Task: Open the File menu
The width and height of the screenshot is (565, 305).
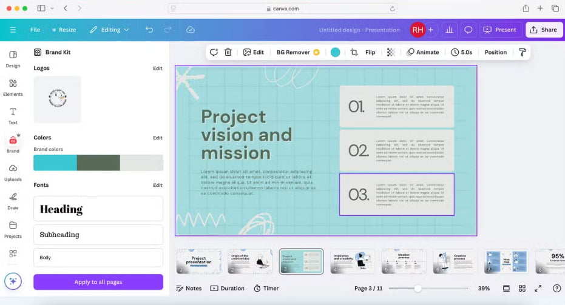Action: coord(35,30)
